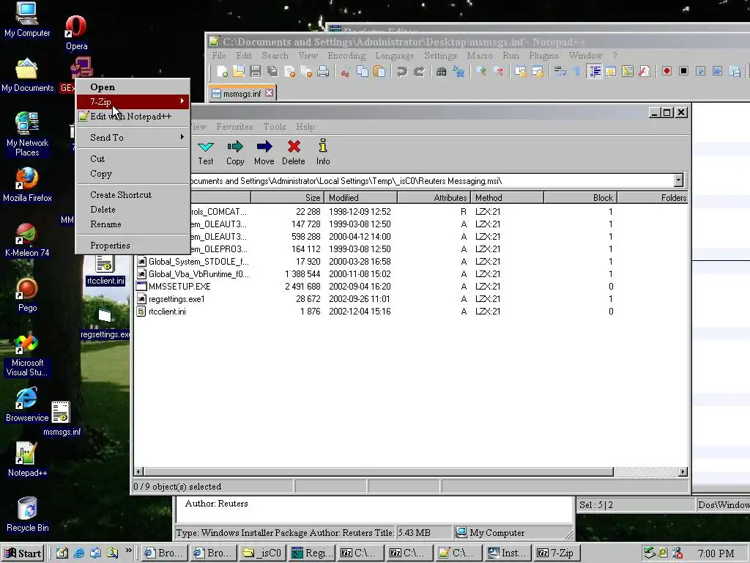Sort by the Size column header
The width and height of the screenshot is (750, 563).
coord(287,198)
